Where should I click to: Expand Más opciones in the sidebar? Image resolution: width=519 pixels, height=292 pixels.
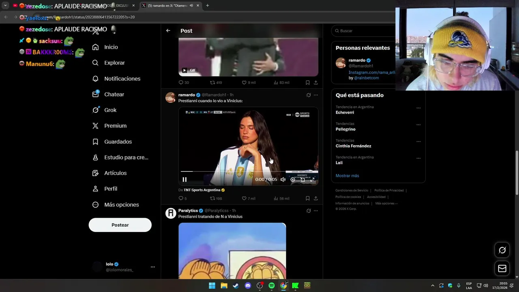click(x=116, y=205)
